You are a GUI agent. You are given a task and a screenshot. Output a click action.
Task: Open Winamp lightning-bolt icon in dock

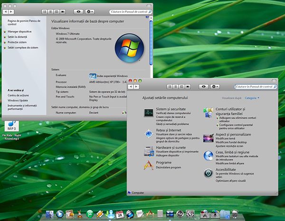100,214
